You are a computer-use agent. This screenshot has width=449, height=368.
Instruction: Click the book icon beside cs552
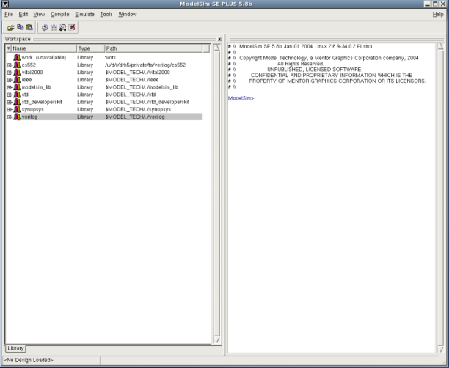point(17,65)
